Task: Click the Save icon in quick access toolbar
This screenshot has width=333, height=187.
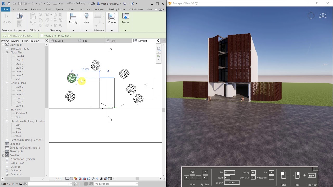Action: [x=20, y=4]
